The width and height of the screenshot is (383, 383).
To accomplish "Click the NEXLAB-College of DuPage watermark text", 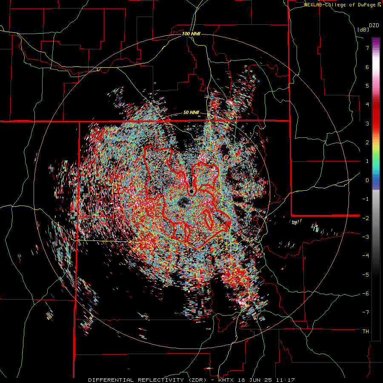I will tap(343, 5).
